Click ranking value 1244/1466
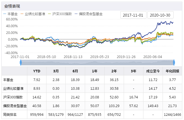Screen dimensions: 184x120 point(172,114)
